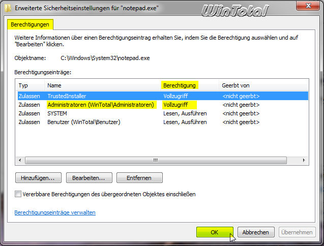Open the Bearbeiten... dialog
Screen dimensions: 324x246
[x=89, y=178]
